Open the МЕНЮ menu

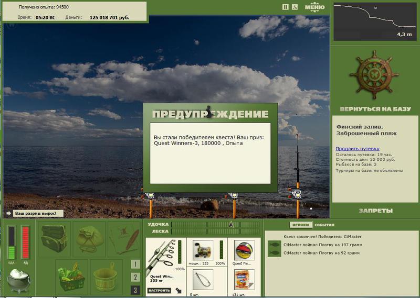314,7
